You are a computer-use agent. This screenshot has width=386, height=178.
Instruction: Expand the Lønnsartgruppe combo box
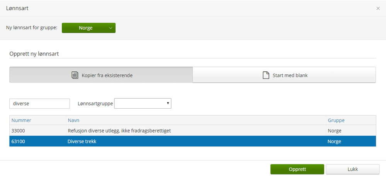coord(143,103)
